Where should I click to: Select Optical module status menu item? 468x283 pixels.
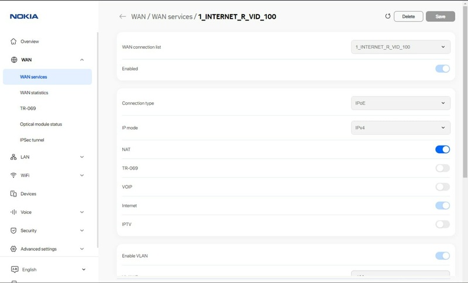(41, 124)
